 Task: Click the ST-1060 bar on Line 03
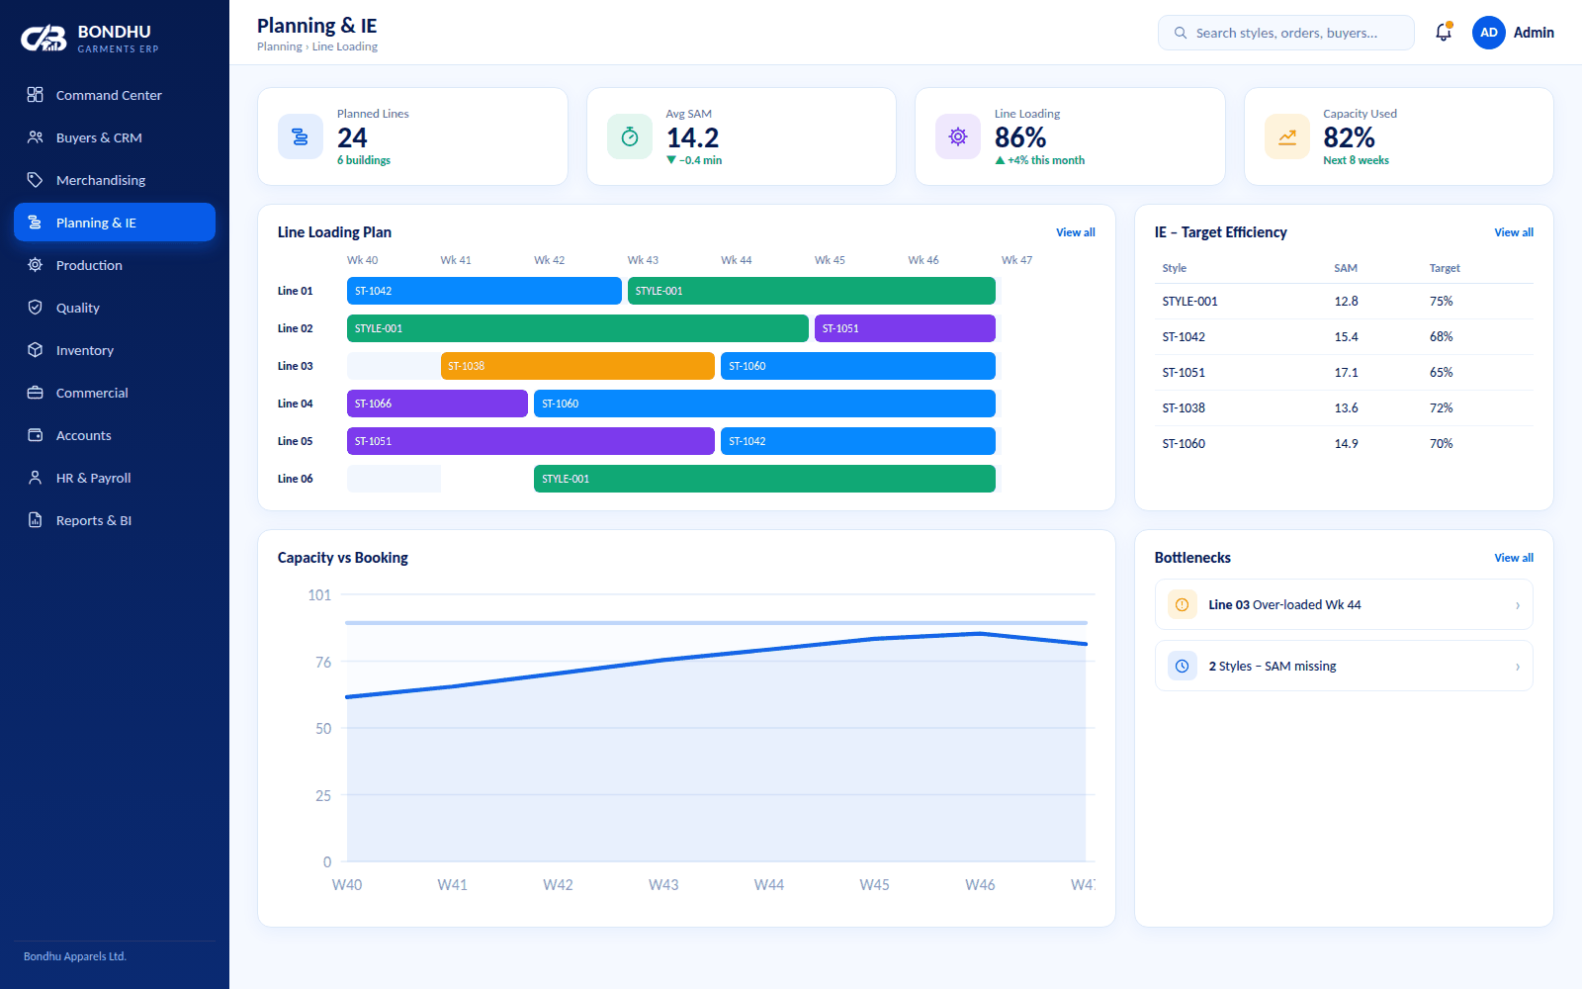click(858, 366)
